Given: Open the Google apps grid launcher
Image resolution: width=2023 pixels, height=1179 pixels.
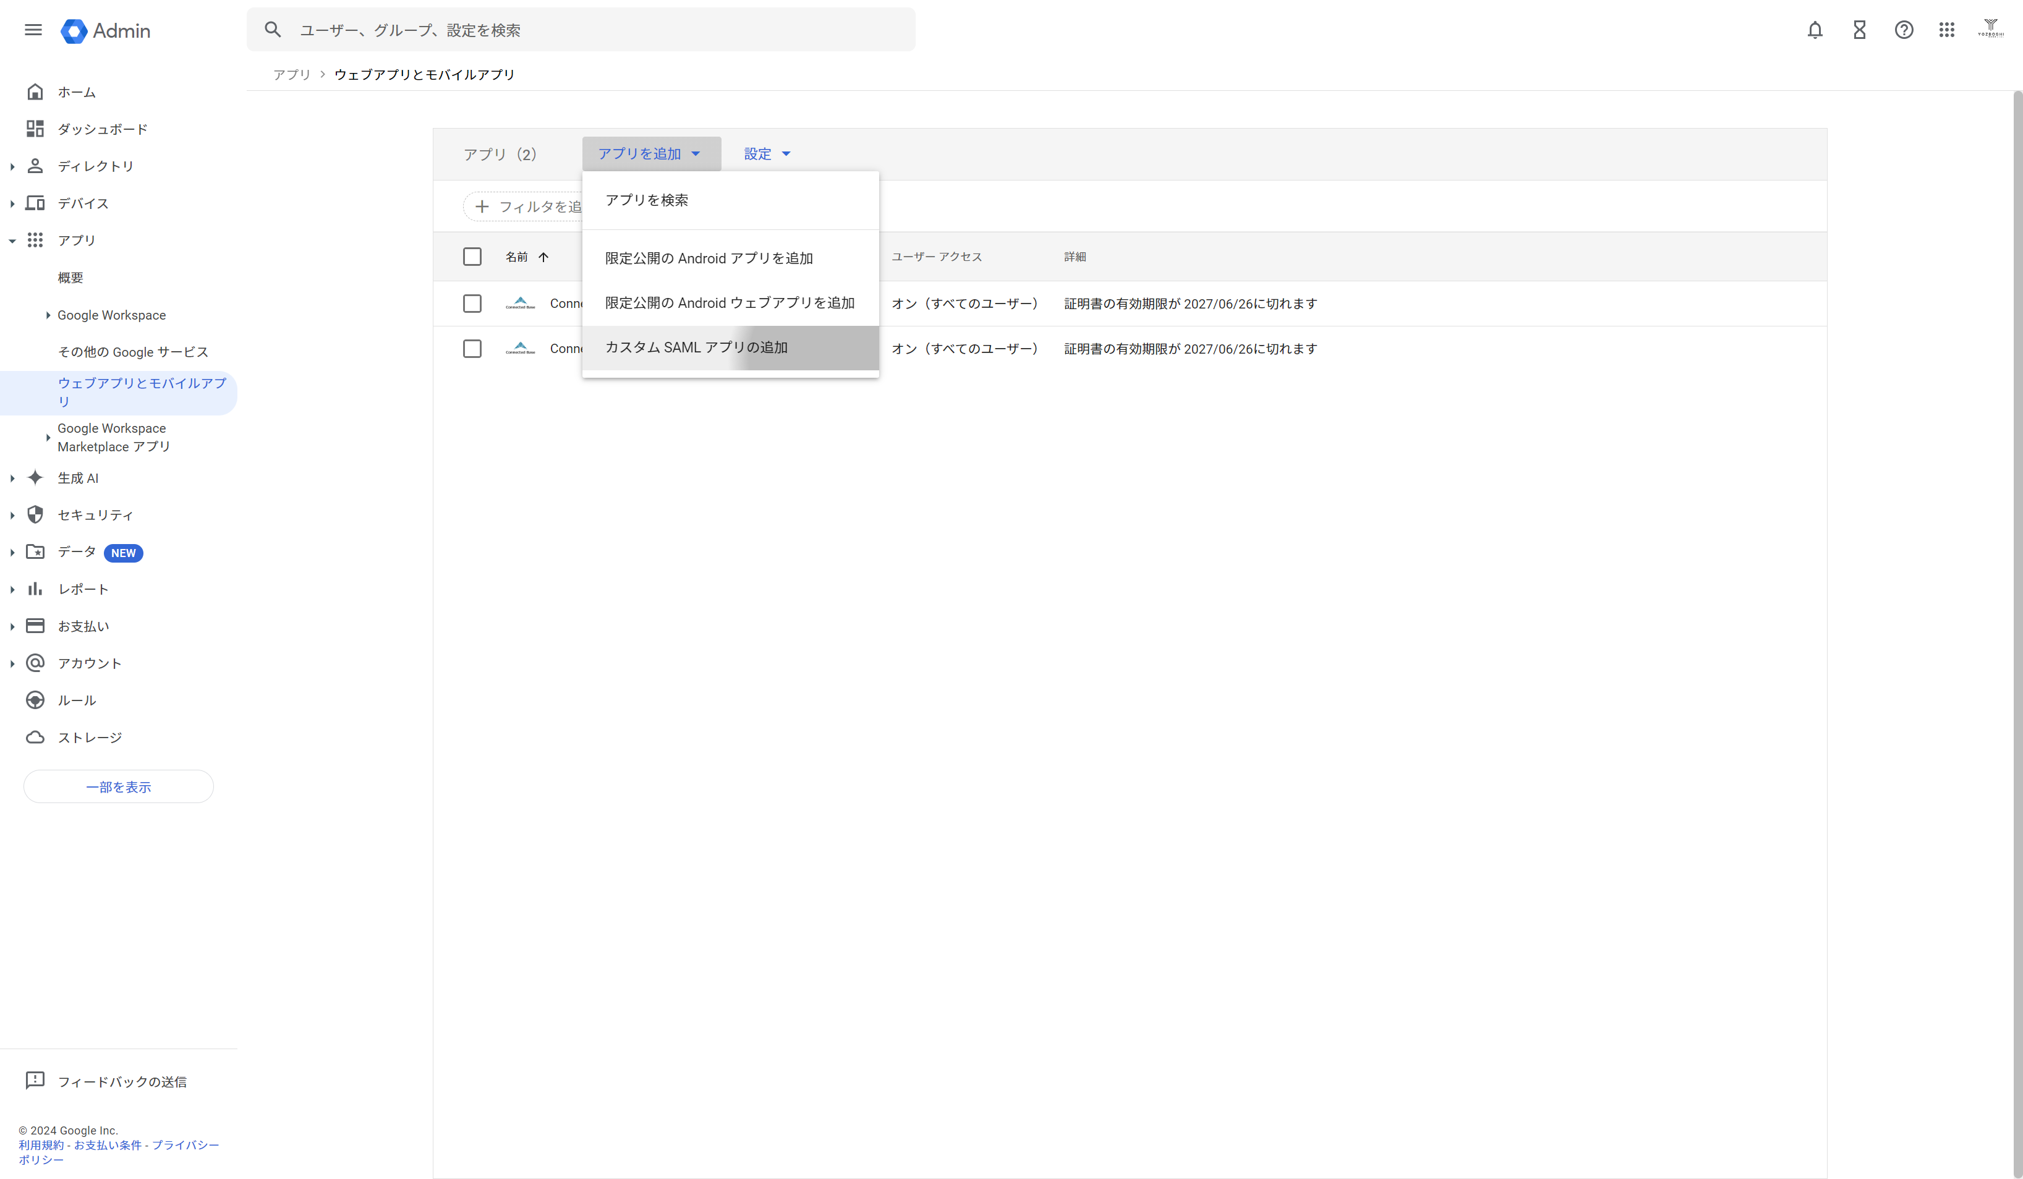Looking at the screenshot, I should tap(1947, 30).
